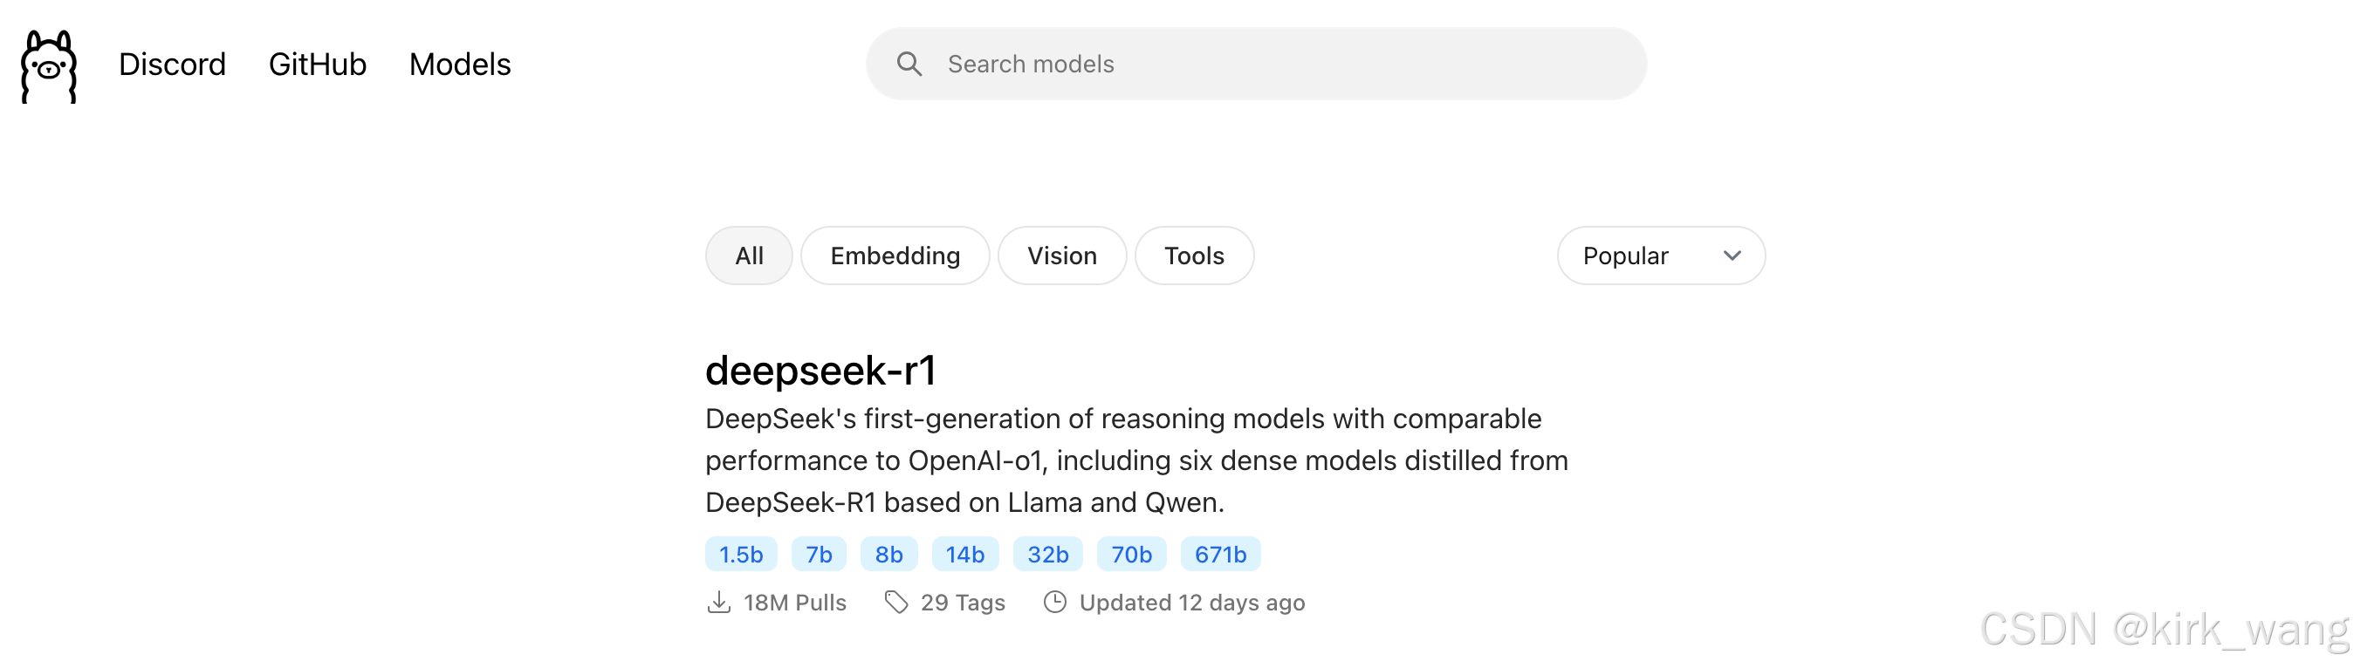Click the Ollama llama logo

point(48,65)
